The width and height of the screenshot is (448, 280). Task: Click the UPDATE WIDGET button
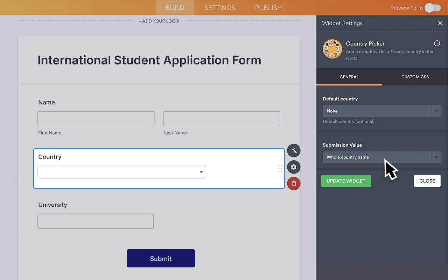tap(346, 181)
